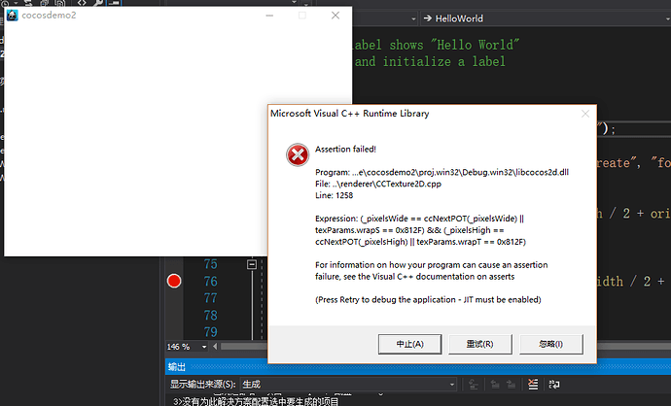The image size is (671, 406).
Task: Clear all output with the red X list icon
Action: 533,385
